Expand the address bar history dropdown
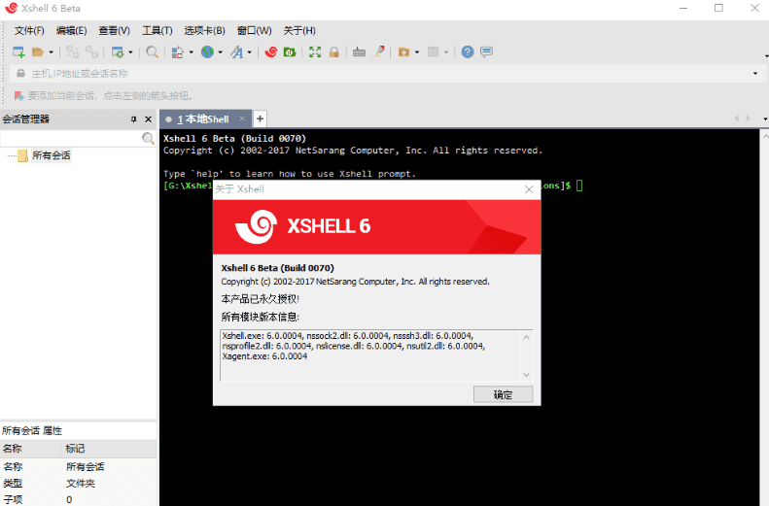The height and width of the screenshot is (506, 769). coord(755,74)
